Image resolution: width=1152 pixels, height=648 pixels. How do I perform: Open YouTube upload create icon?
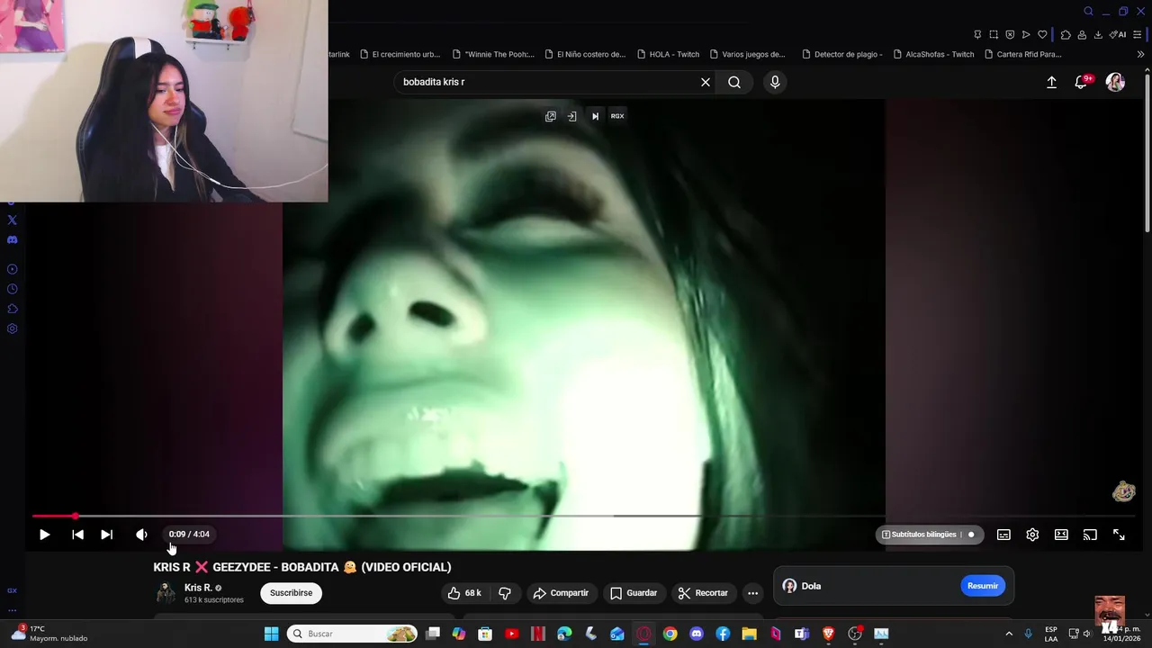pos(1051,82)
